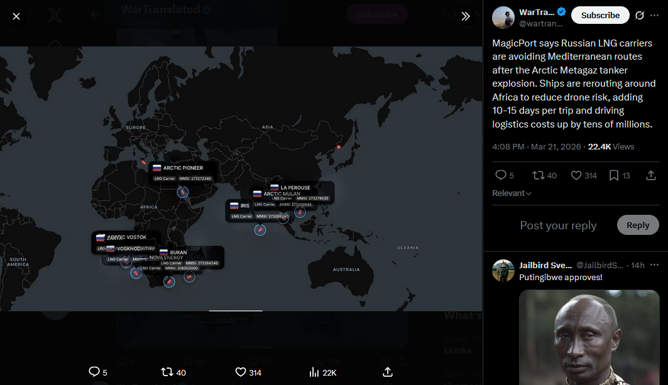Click ship marker below ARCTIC PIONEER label

pyautogui.click(x=183, y=192)
